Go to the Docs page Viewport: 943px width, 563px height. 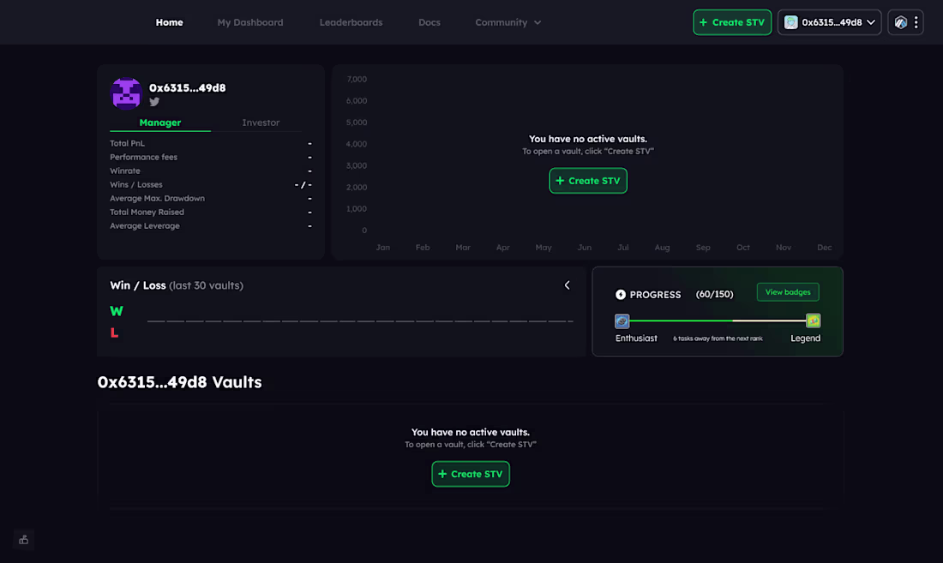click(429, 22)
